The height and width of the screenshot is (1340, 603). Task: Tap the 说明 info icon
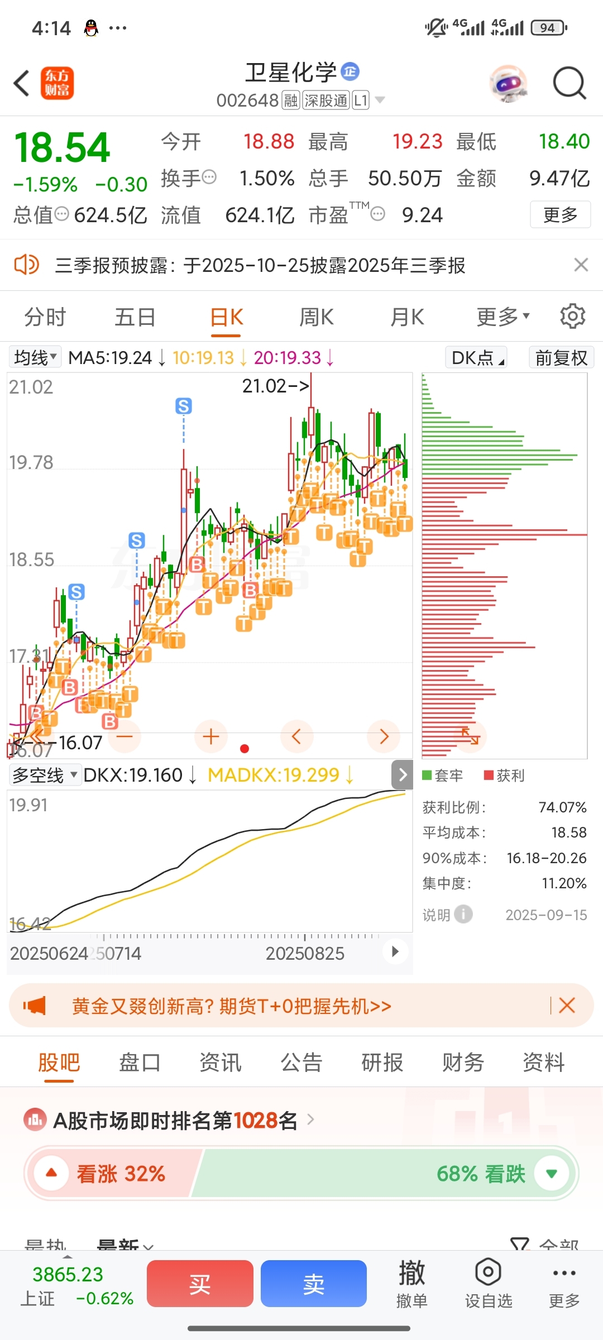(x=463, y=914)
